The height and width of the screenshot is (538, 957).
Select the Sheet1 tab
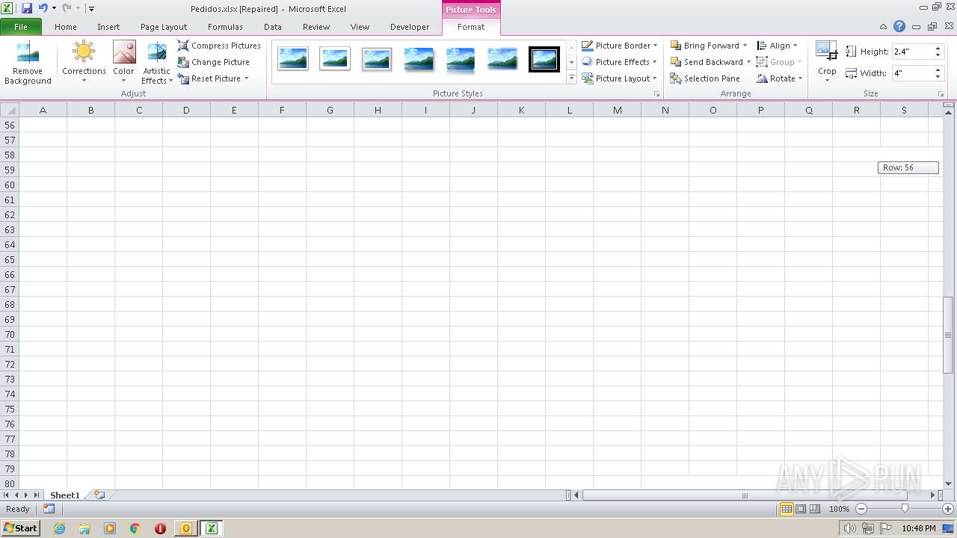click(65, 495)
